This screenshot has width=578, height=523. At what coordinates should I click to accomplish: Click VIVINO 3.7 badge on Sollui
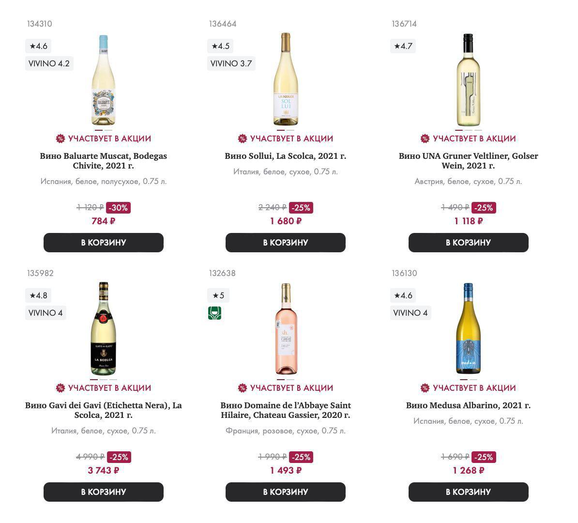pos(231,63)
